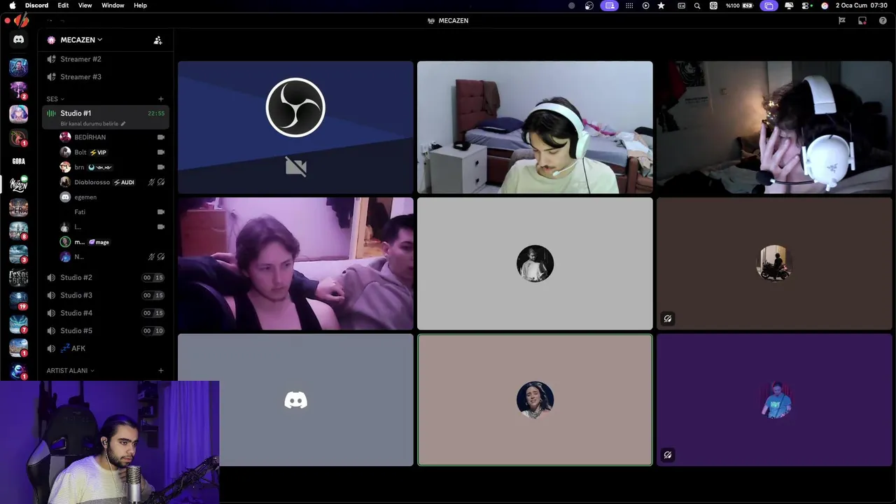896x504 pixels.
Task: Open the server icon with the 3 badge
Action: pyautogui.click(x=19, y=253)
